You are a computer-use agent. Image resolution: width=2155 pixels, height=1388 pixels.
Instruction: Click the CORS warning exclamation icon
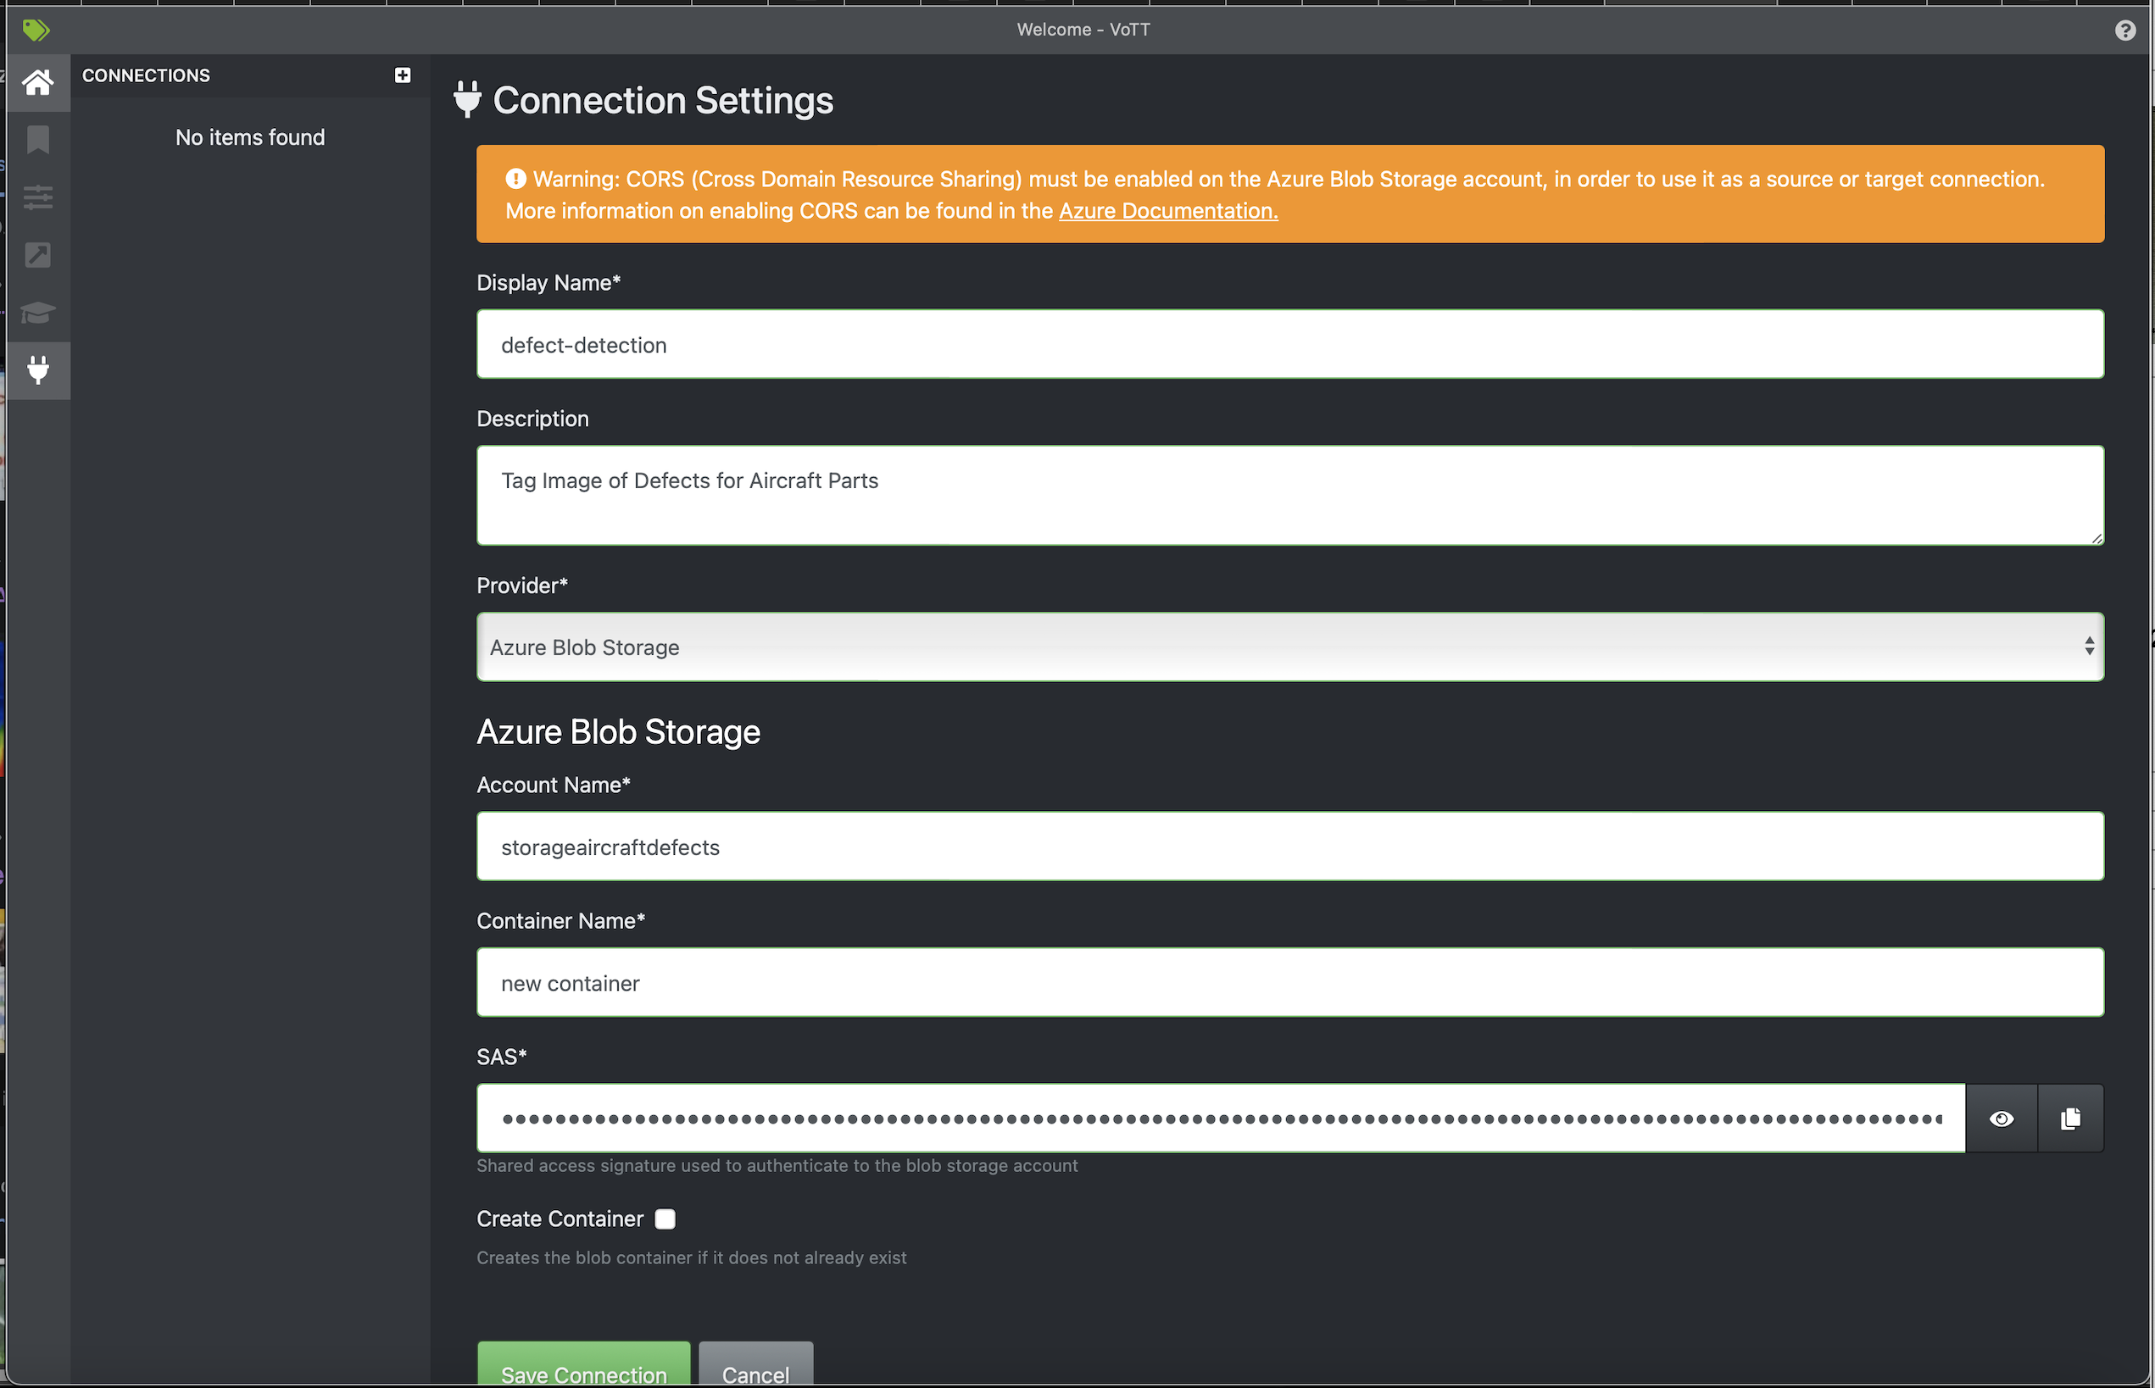point(515,179)
